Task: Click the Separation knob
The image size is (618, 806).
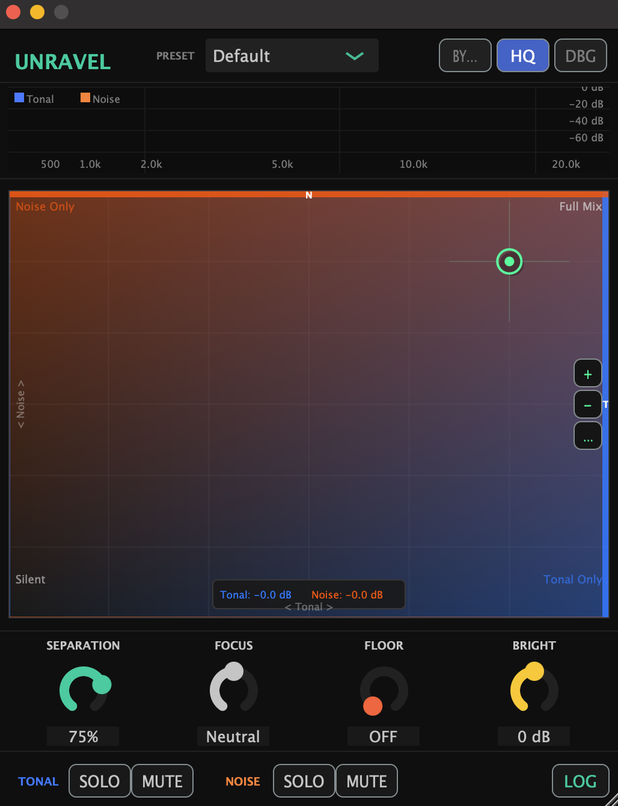Action: 84,690
